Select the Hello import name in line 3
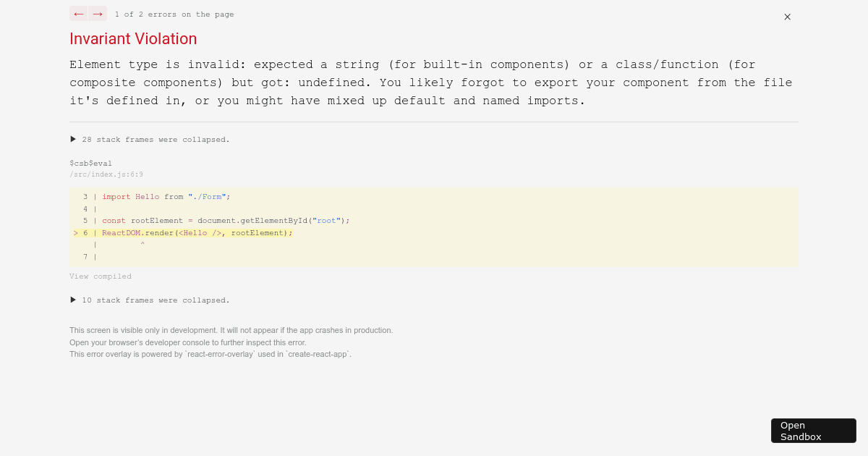The width and height of the screenshot is (868, 456). pos(147,196)
